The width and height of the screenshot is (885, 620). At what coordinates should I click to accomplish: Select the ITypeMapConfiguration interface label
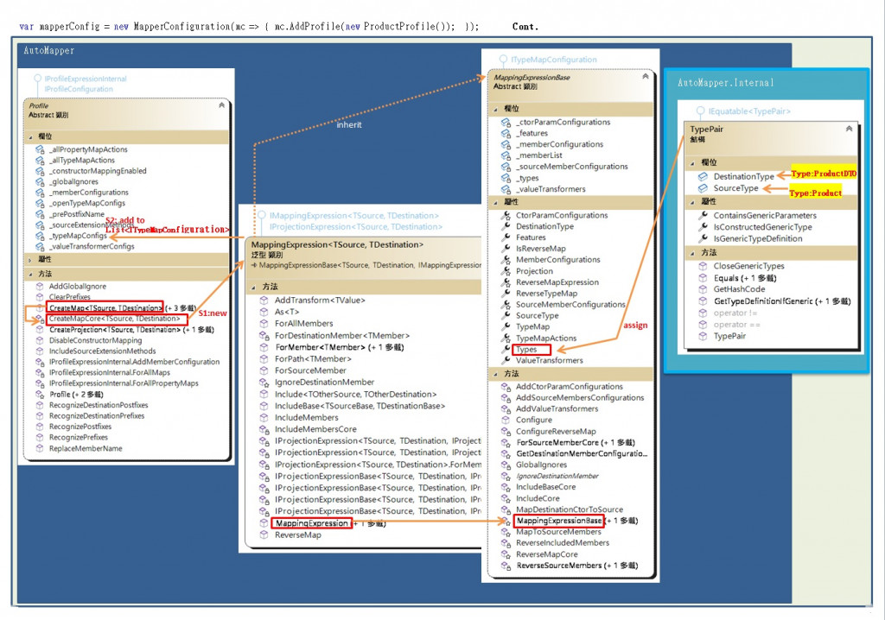[x=554, y=60]
